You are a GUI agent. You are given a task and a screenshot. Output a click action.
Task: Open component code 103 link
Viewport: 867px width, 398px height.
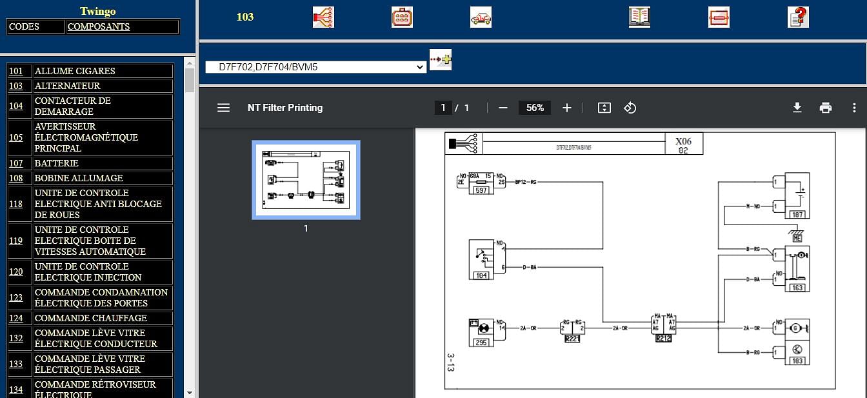coord(15,86)
